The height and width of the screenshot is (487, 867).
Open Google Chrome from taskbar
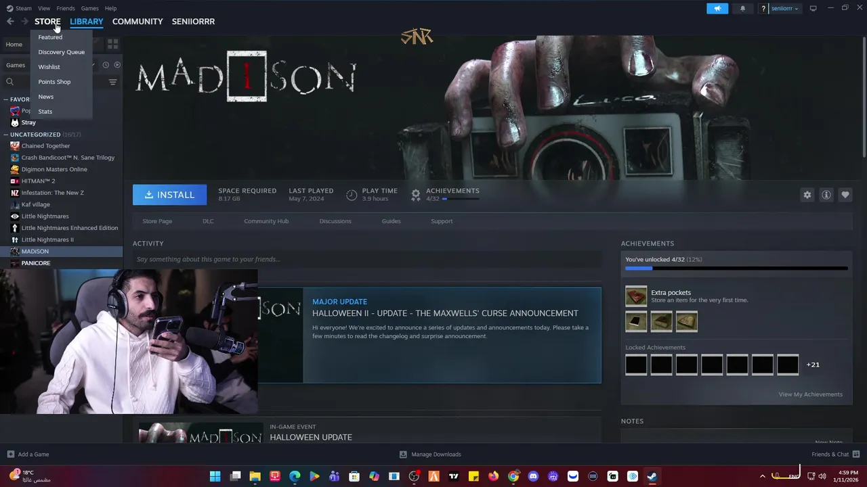pyautogui.click(x=513, y=476)
